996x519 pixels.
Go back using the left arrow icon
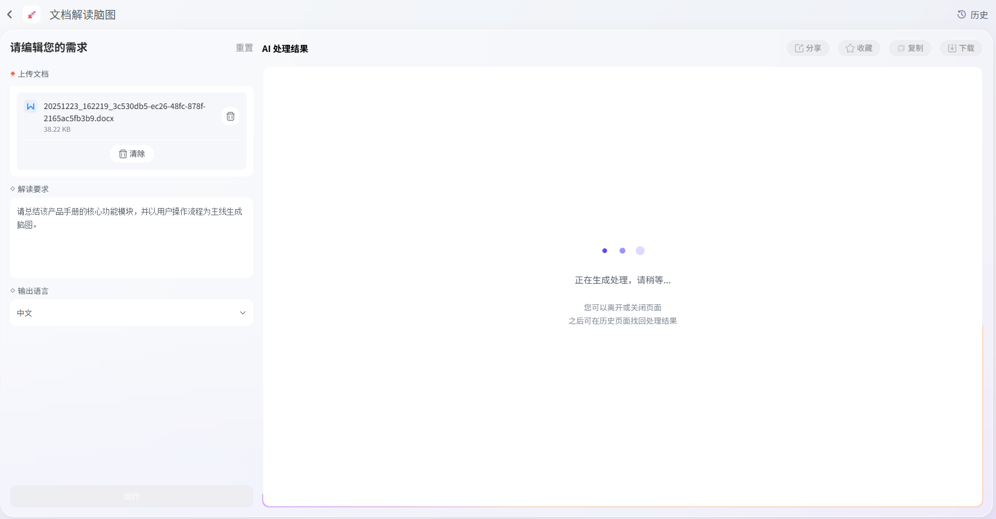(x=10, y=15)
